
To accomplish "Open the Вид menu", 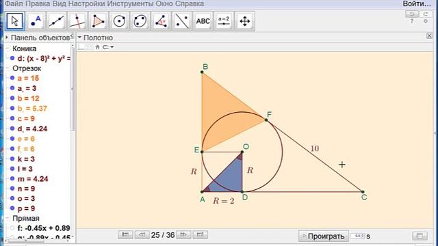I will 60,4.
